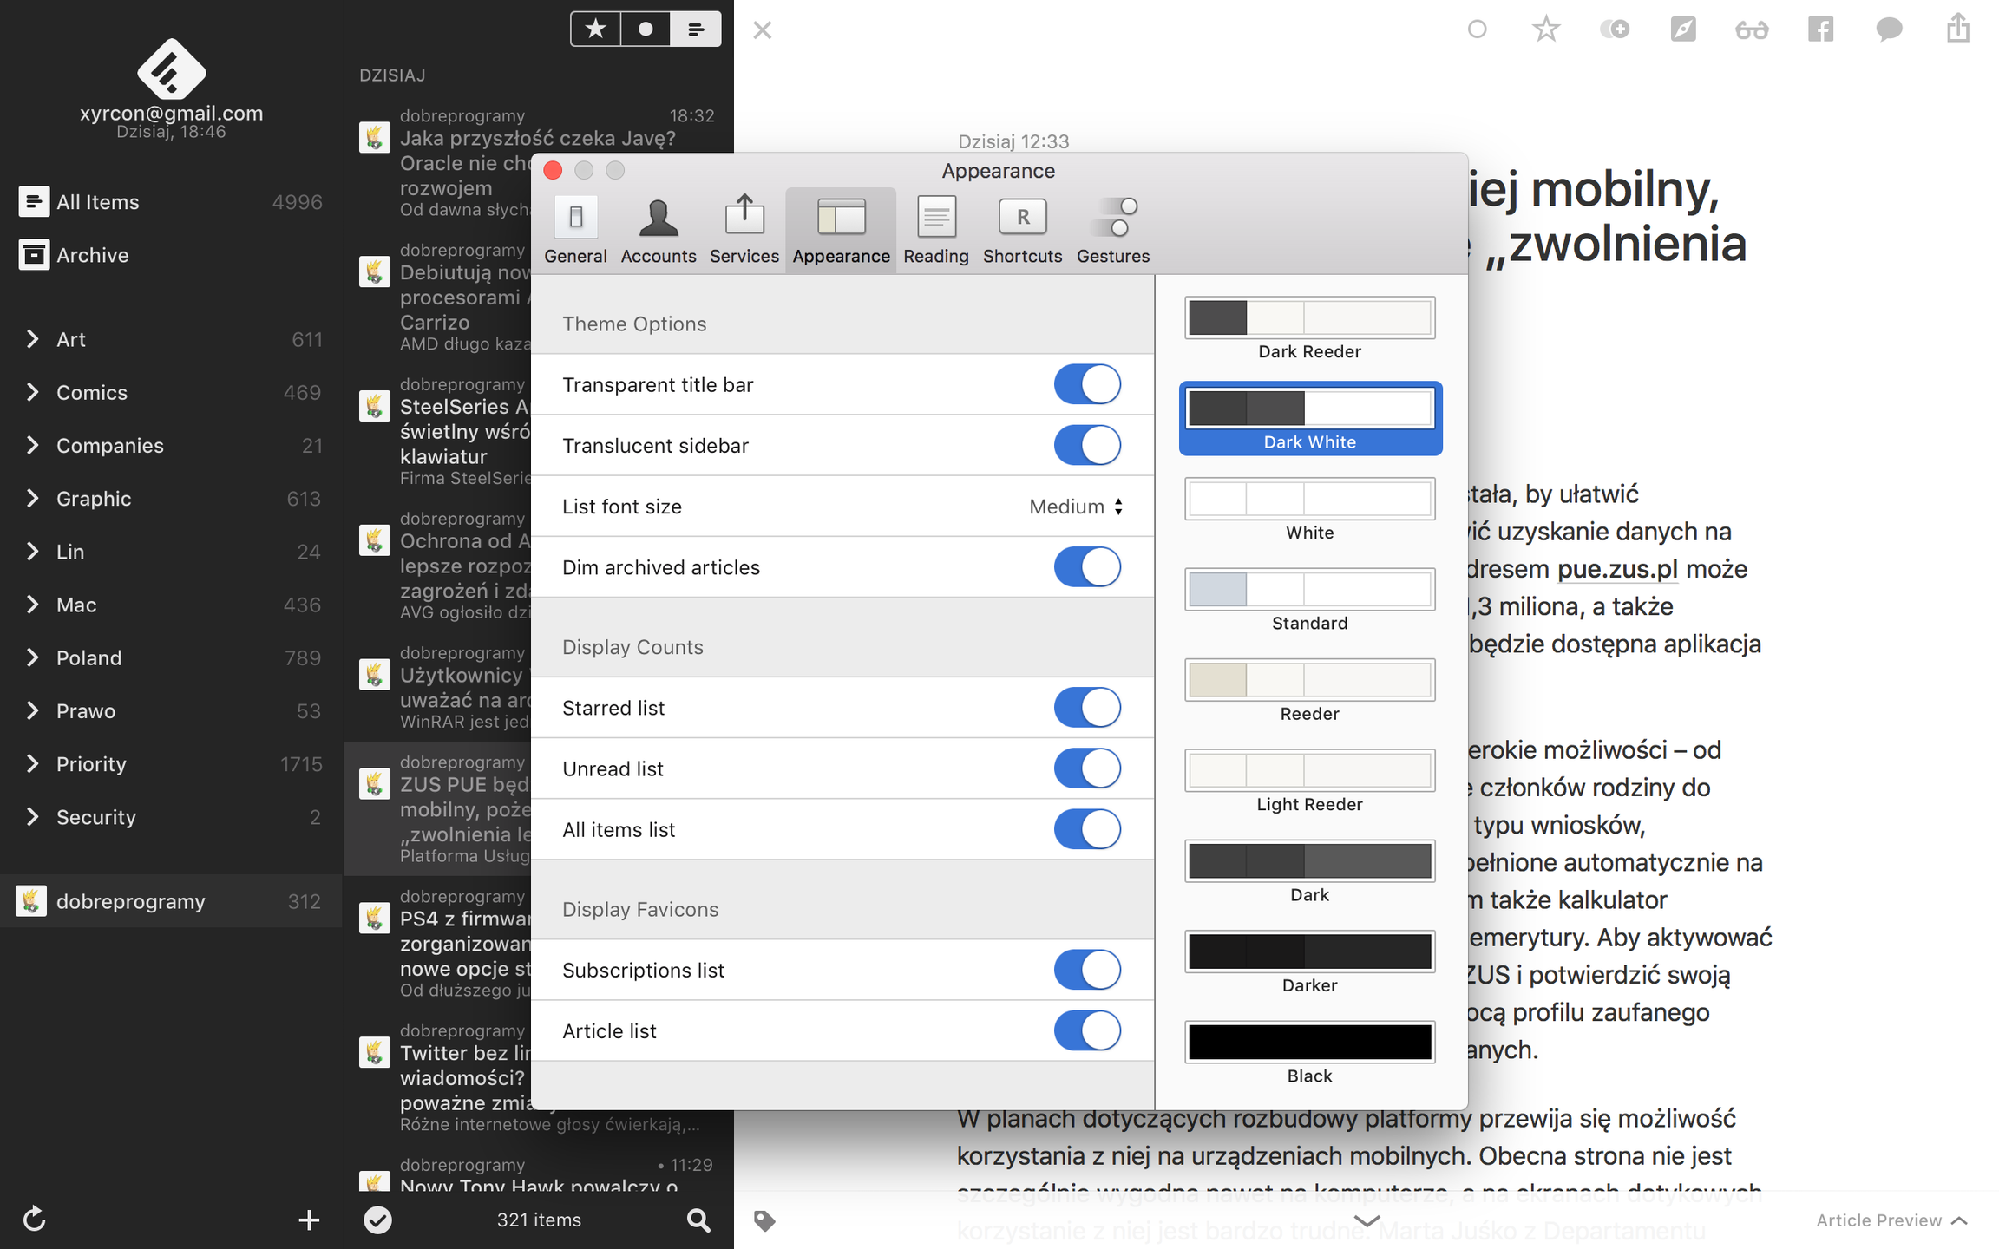Expand the Companies folder
1999x1249 pixels.
pyautogui.click(x=33, y=445)
